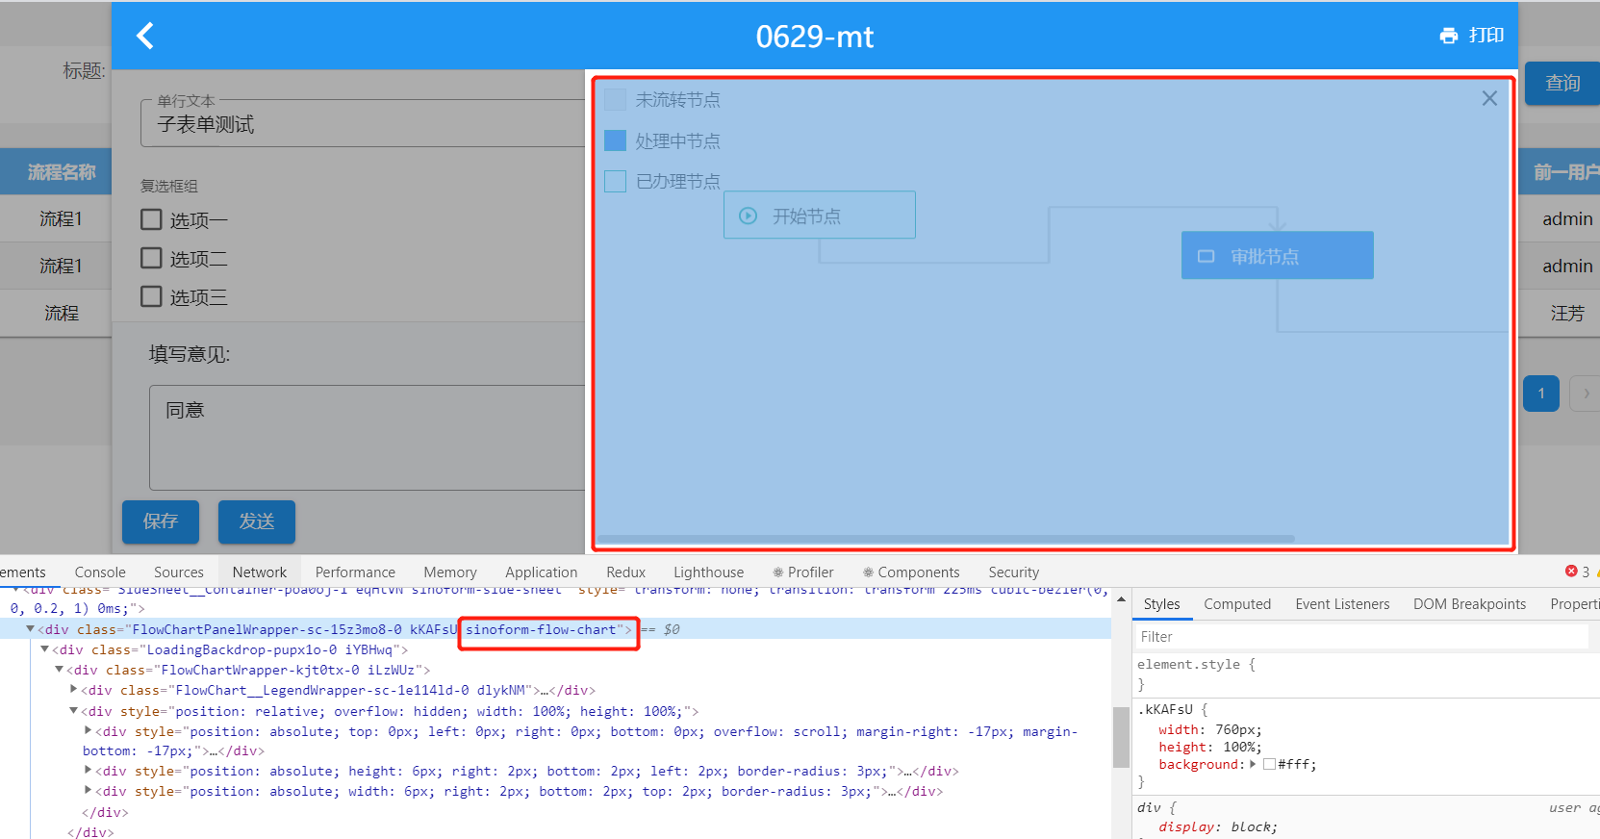Viewport: 1600px width, 839px height.
Task: Go back using the header arrow
Action: tap(145, 36)
